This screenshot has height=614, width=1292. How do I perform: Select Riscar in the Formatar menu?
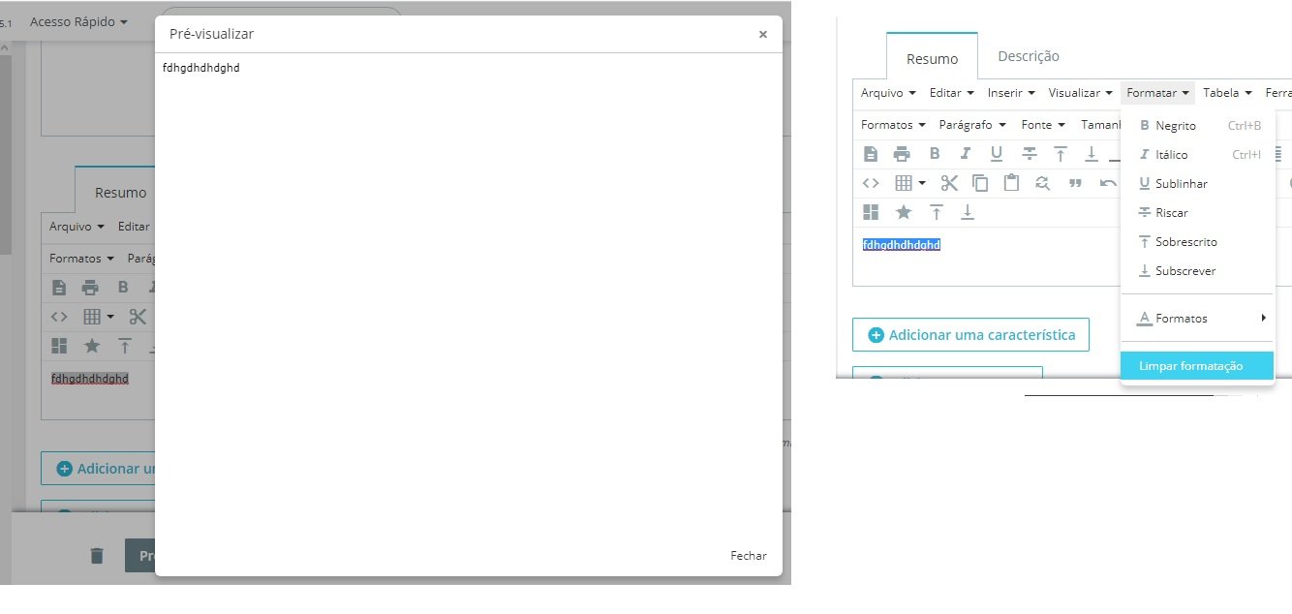point(1196,213)
